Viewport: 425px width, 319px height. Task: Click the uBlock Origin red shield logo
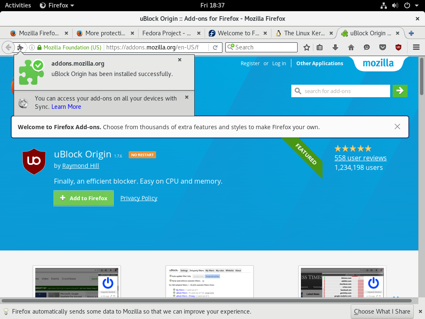pos(34,162)
